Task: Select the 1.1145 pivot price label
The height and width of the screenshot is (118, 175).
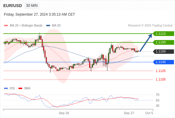Action: pos(163,62)
